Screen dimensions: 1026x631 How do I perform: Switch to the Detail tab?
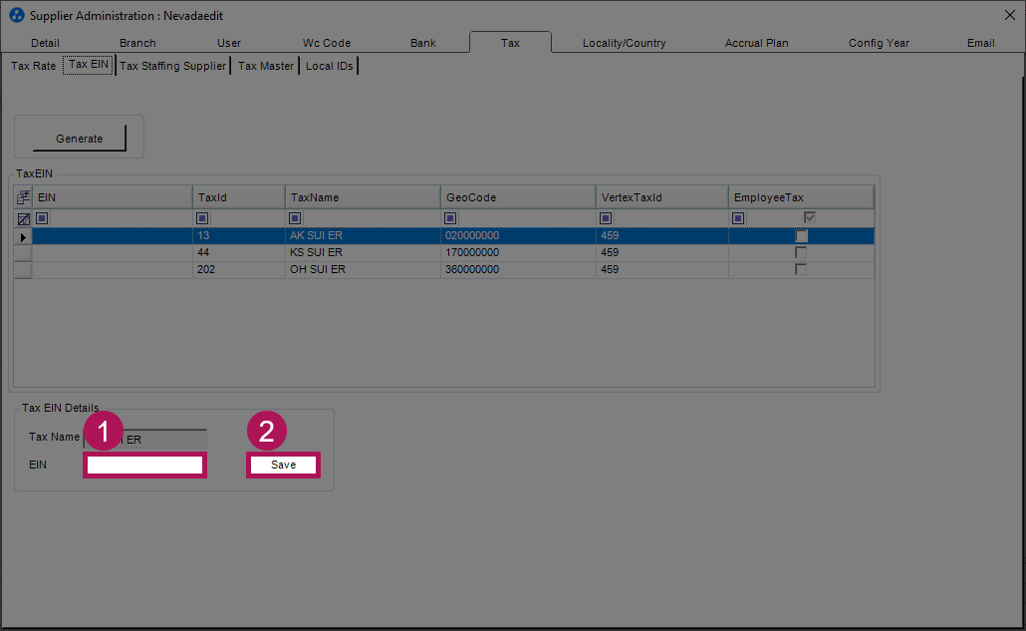tap(45, 43)
